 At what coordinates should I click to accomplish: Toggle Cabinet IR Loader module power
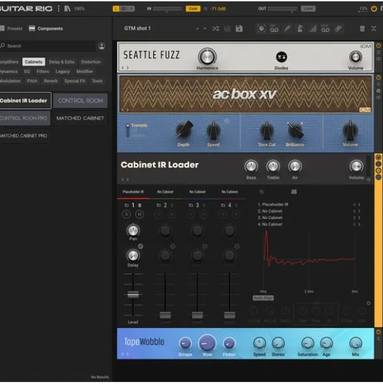click(x=378, y=157)
